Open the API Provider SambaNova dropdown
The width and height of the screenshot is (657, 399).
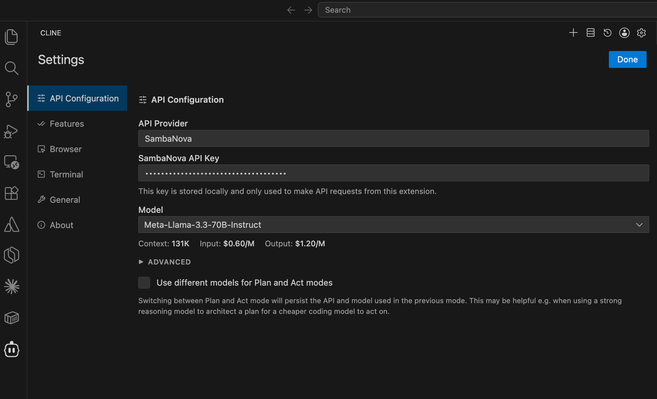pos(394,138)
